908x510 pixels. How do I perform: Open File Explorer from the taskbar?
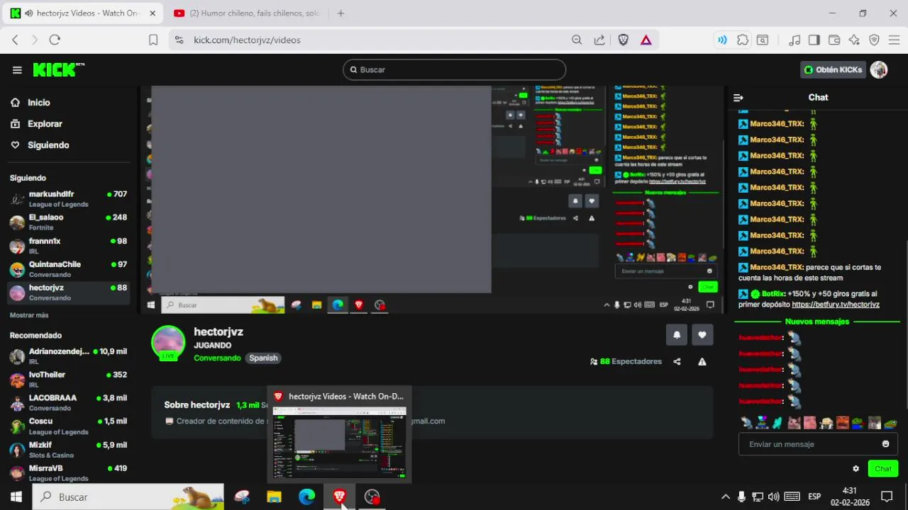pyautogui.click(x=274, y=497)
